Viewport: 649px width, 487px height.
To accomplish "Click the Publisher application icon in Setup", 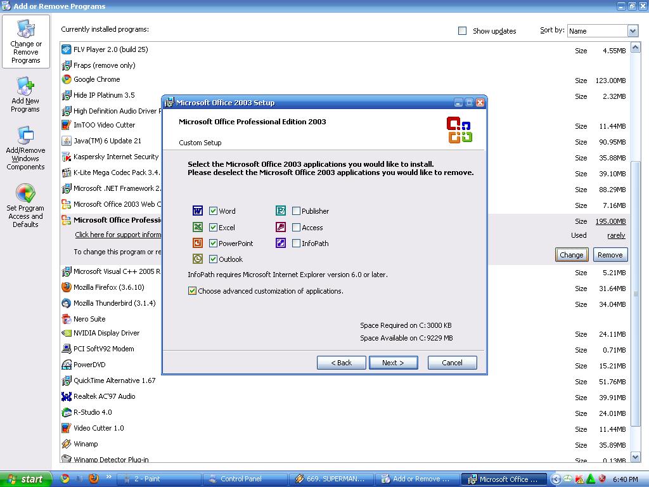I will pos(281,211).
